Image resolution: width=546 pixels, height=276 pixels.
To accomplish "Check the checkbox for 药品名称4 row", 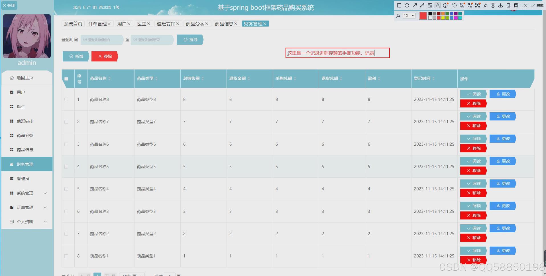I will click(66, 189).
